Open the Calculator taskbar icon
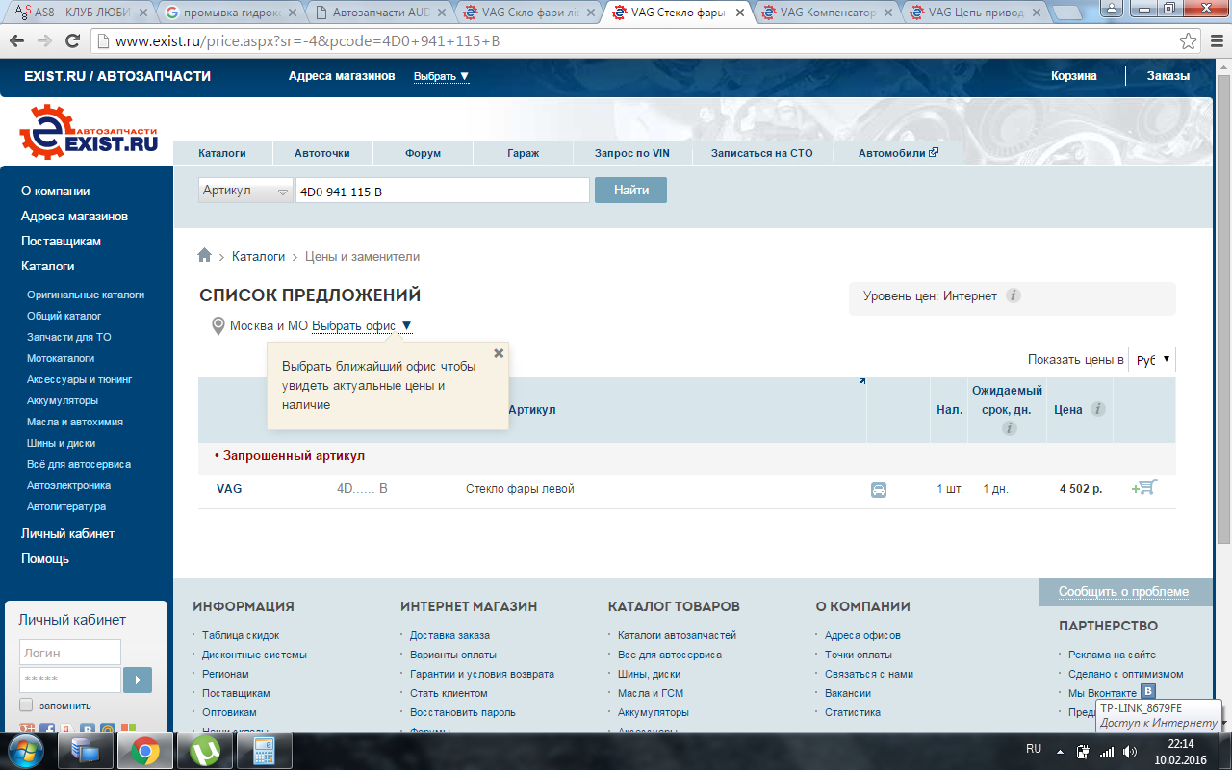 pyautogui.click(x=264, y=750)
